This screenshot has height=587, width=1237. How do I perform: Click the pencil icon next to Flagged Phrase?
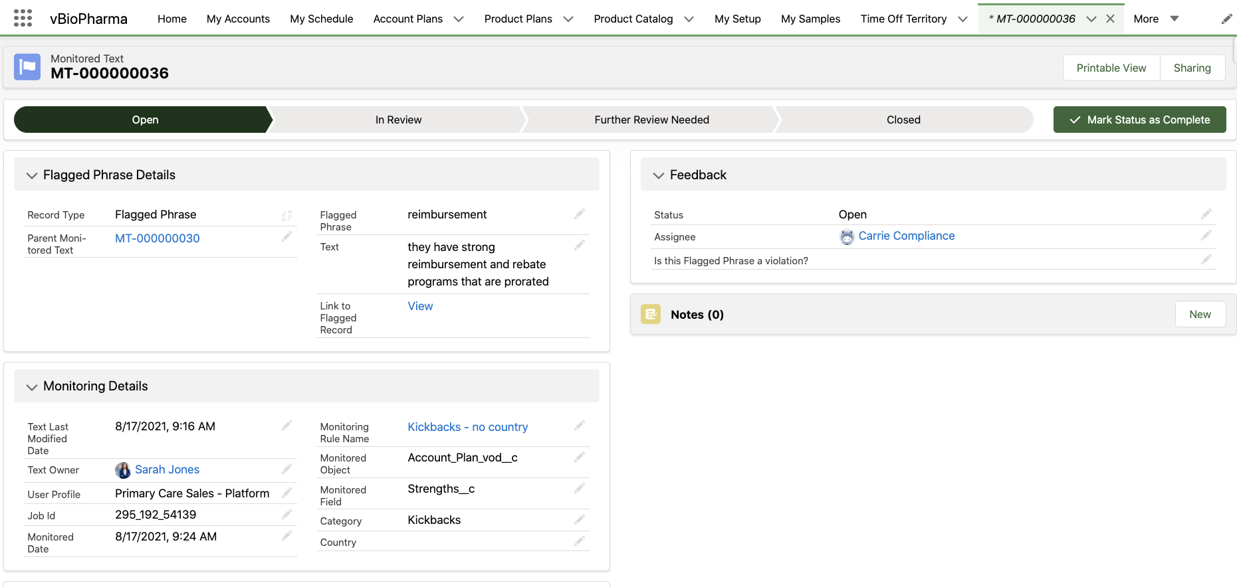[x=579, y=214]
